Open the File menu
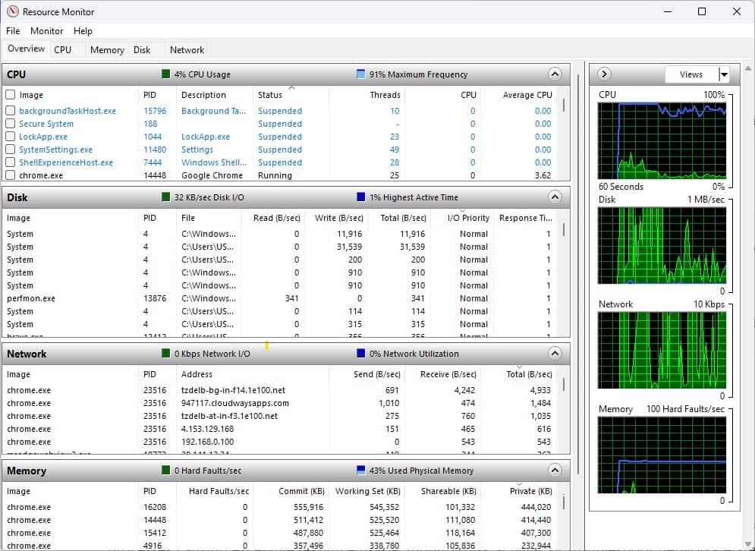The image size is (755, 551). [13, 31]
